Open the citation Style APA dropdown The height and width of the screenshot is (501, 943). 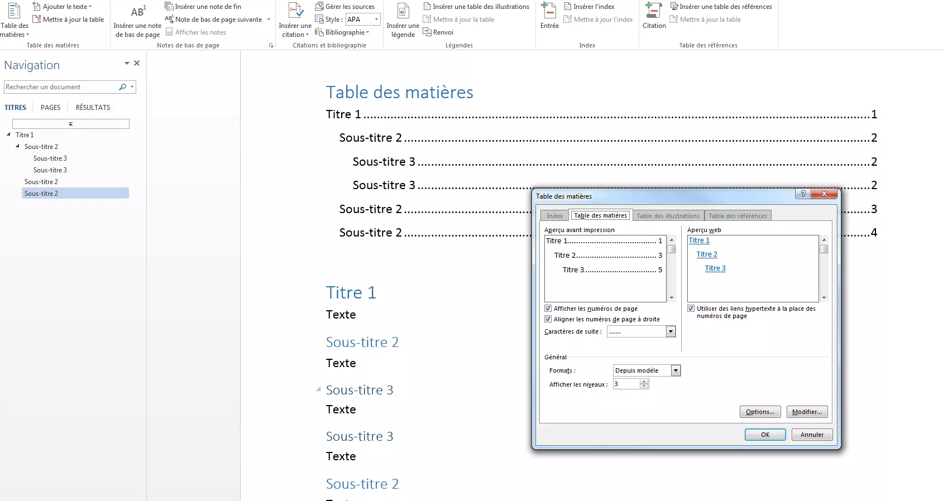tap(376, 20)
